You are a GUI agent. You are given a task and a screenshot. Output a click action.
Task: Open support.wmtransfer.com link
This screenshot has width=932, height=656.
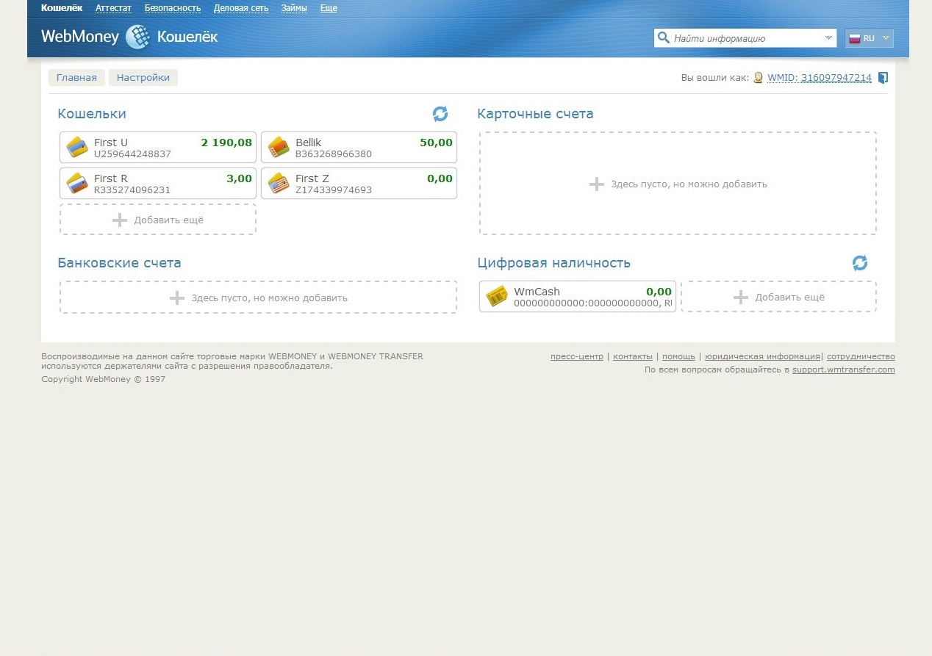[844, 370]
